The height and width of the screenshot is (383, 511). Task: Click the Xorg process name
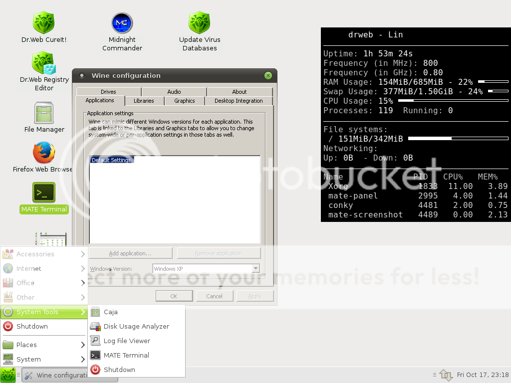pyautogui.click(x=338, y=187)
